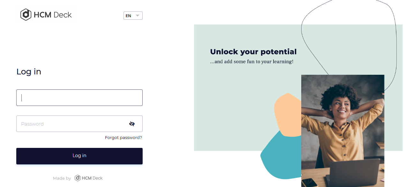Click the Log in heading text
Screen dimensions: 411x187
[x=29, y=72]
